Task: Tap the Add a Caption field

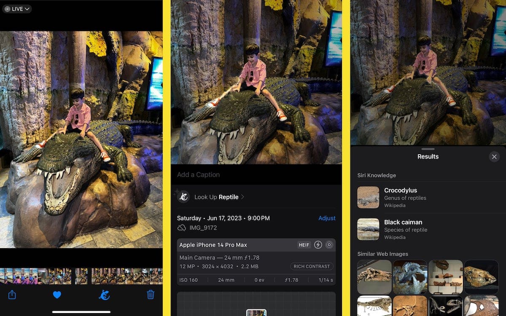Action: click(256, 174)
